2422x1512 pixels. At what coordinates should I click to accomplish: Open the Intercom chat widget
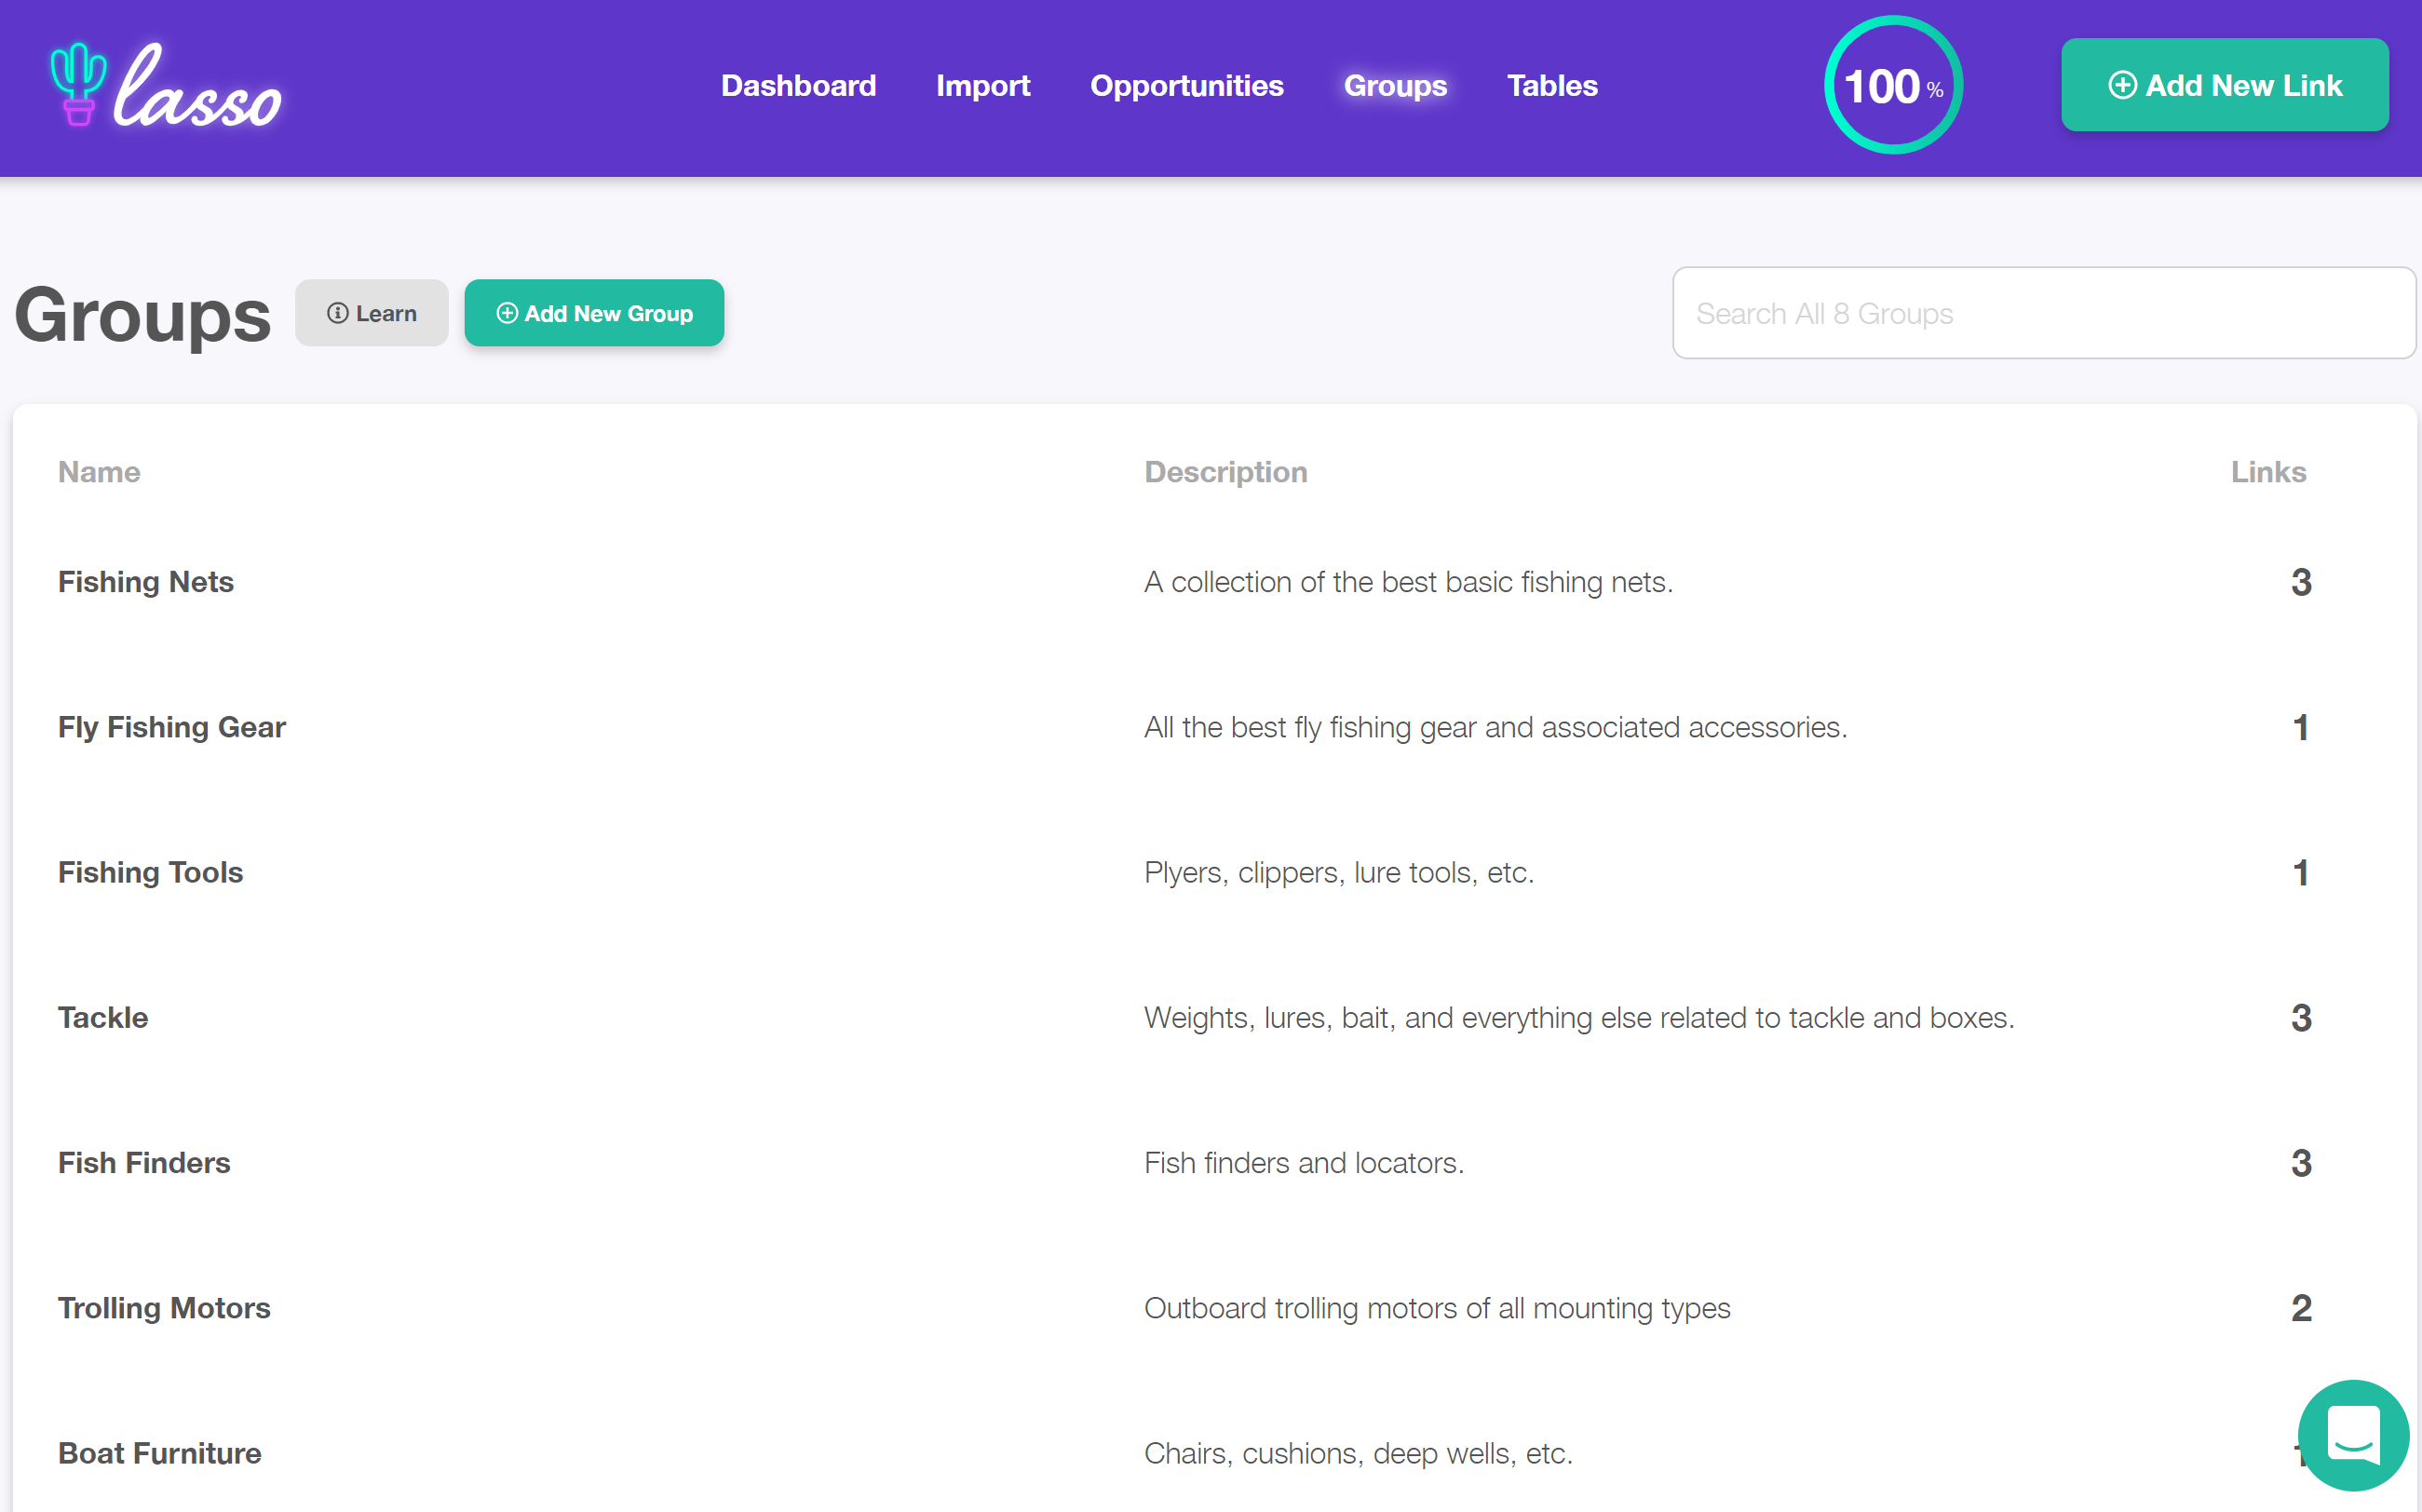click(x=2352, y=1436)
